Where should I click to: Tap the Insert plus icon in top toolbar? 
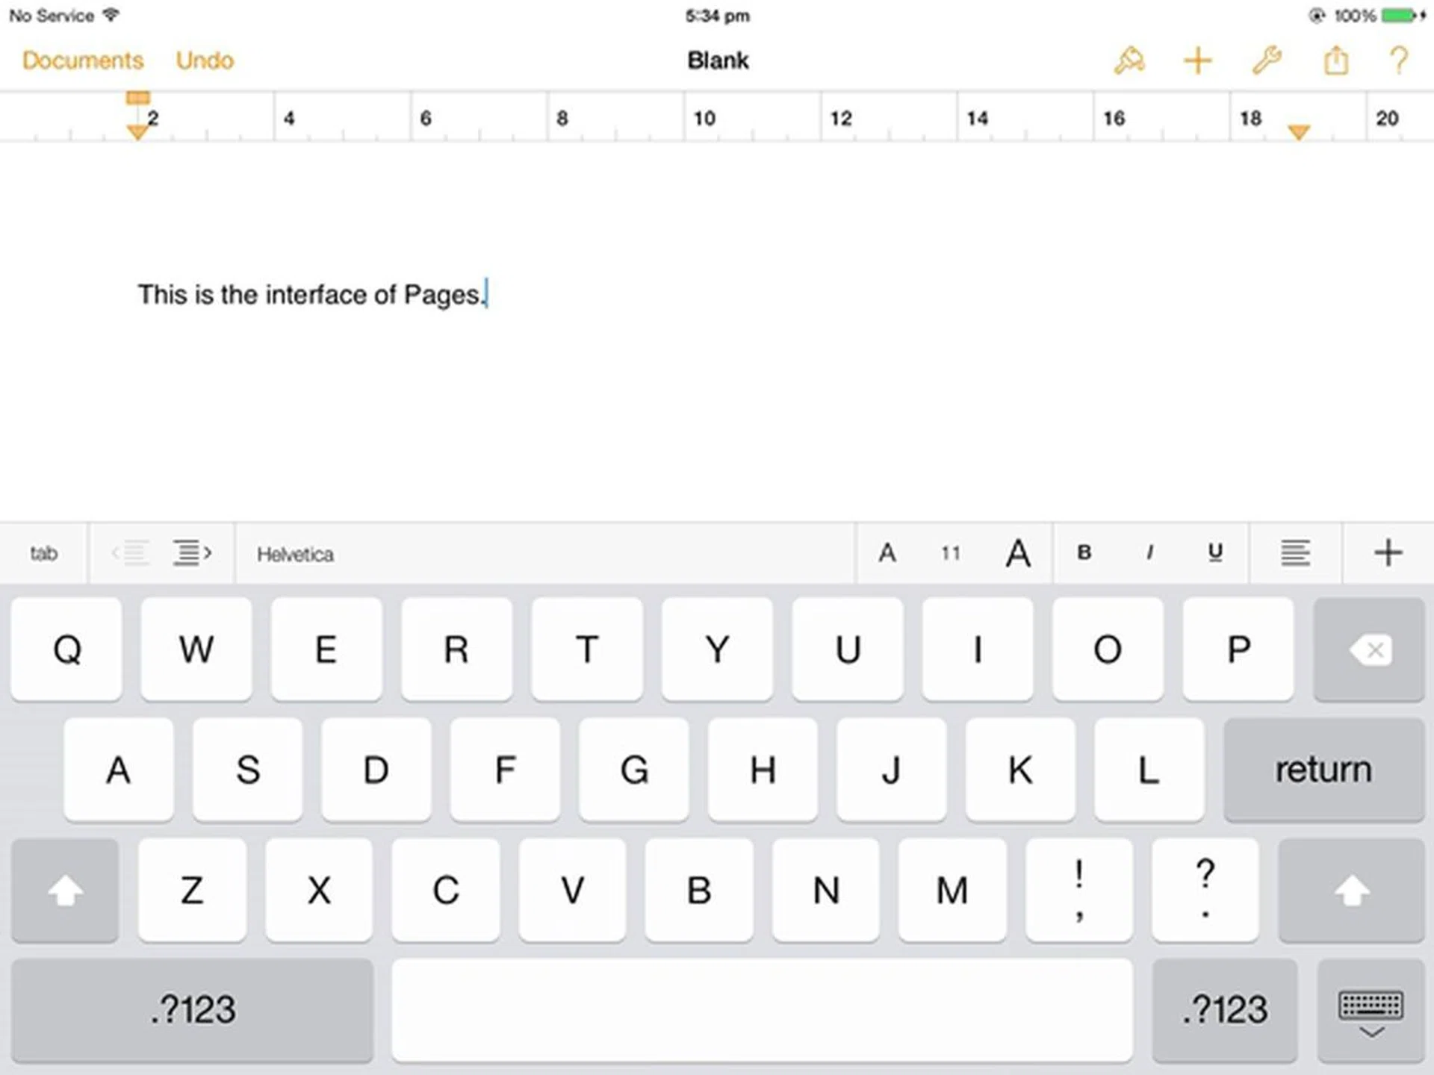[1196, 60]
